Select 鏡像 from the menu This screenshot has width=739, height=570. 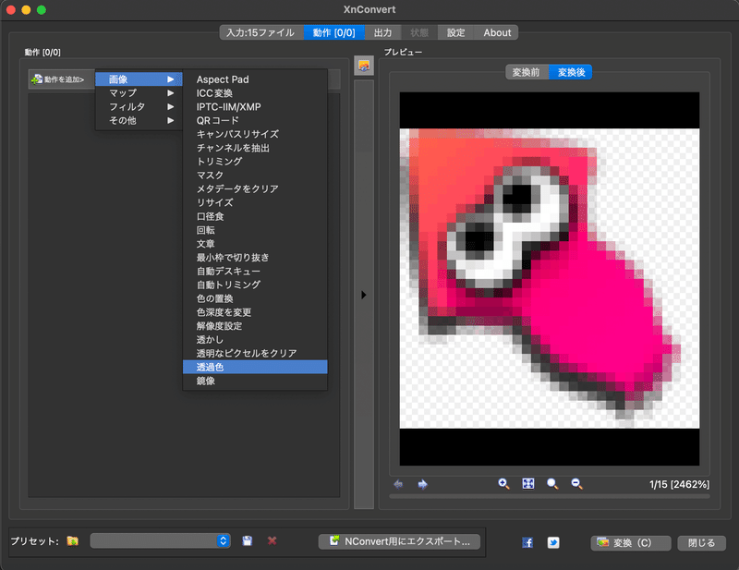coord(255,381)
